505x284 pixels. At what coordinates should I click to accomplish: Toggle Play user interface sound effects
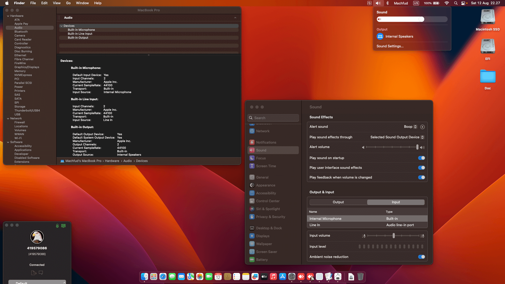421,168
